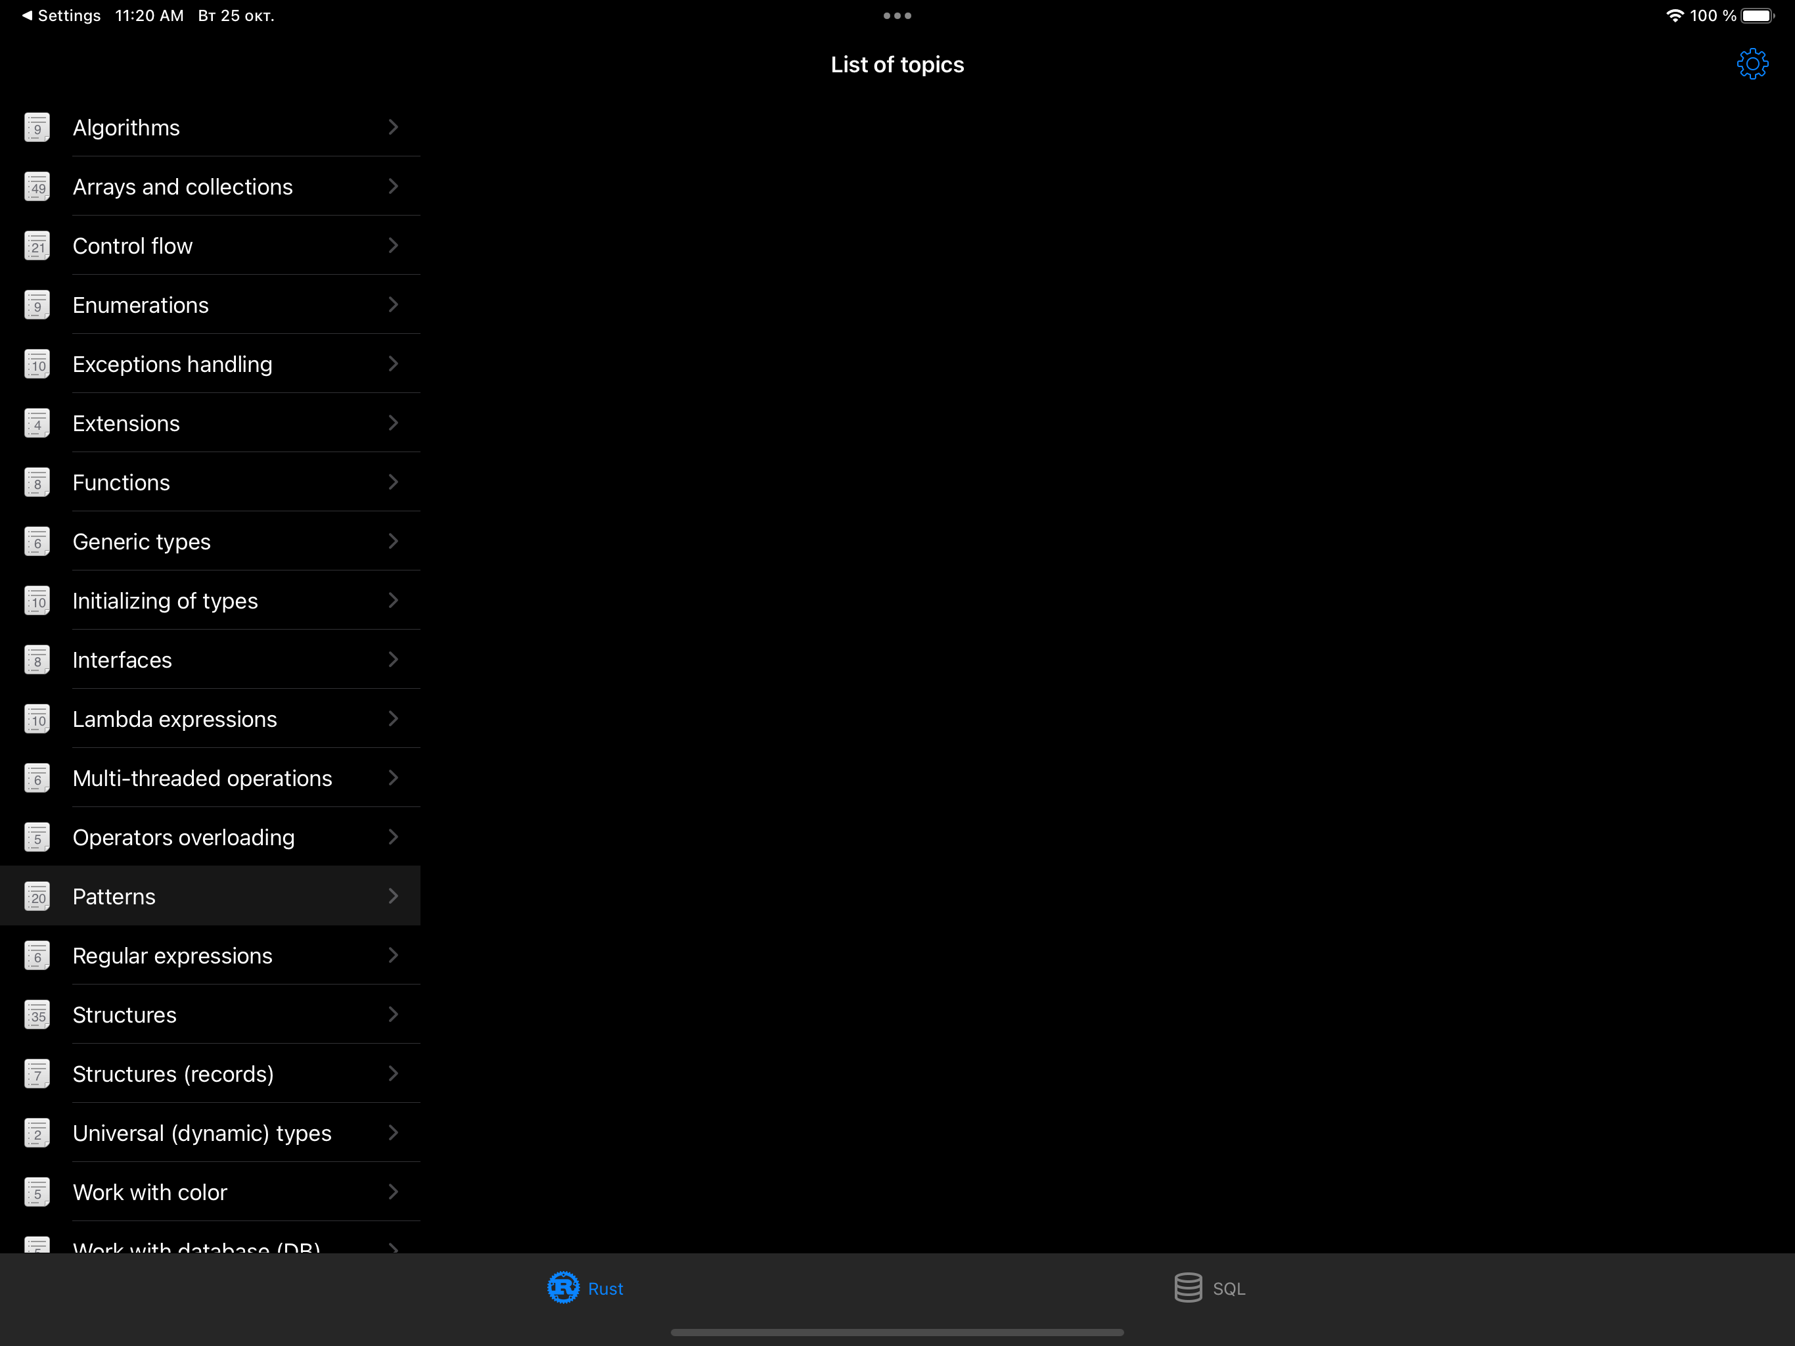Return to Settings via back link
The width and height of the screenshot is (1795, 1346).
point(62,15)
